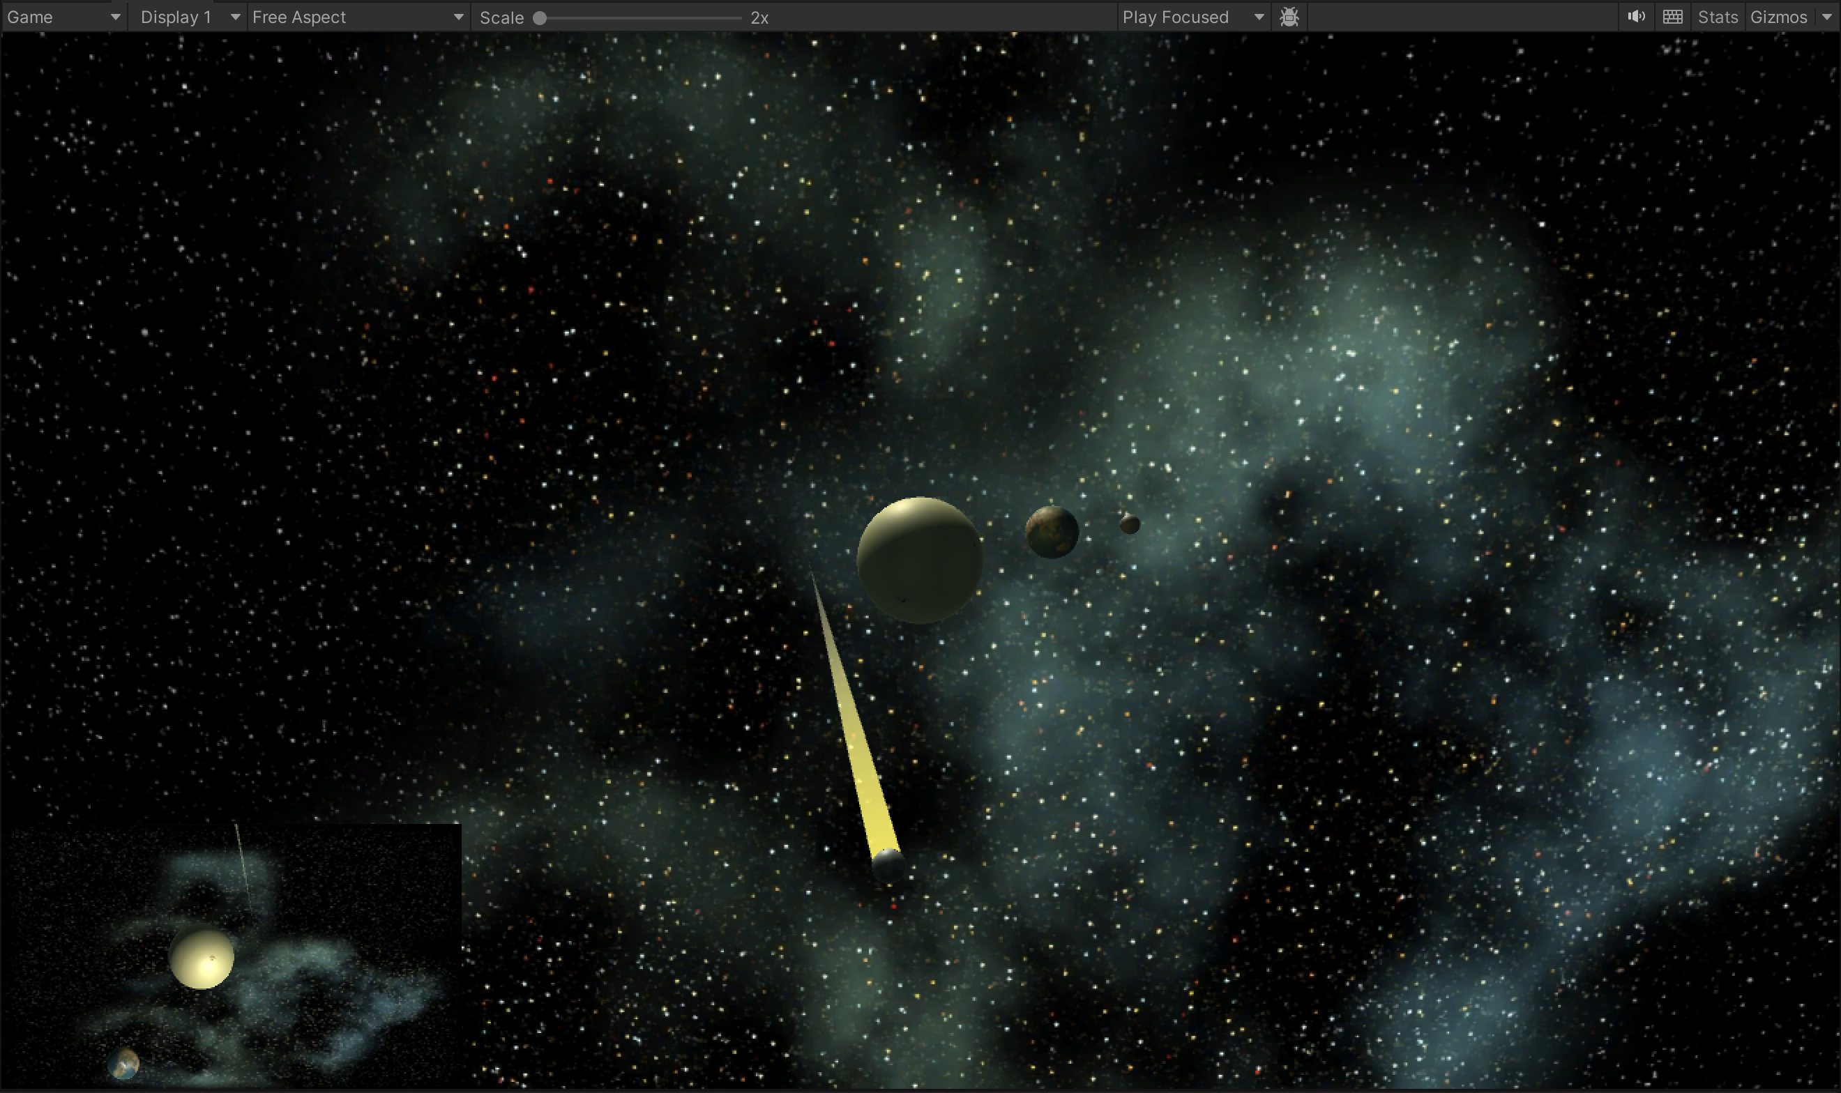Mute audio with the speaker icon
Image resolution: width=1841 pixels, height=1093 pixels.
tap(1636, 17)
